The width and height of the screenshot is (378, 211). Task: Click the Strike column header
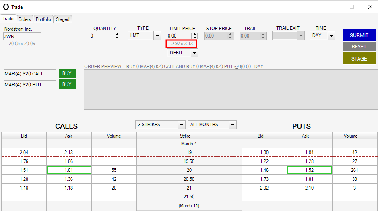189,136
